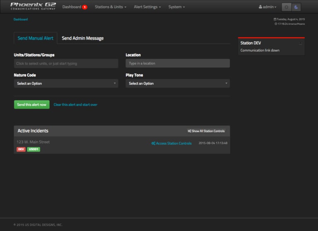Click the clock time icon
Viewport: 318px width, 231px height.
276,24
